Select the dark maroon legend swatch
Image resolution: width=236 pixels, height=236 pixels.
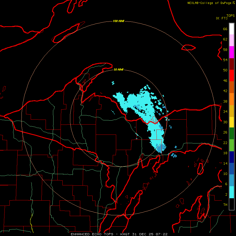[232, 64]
